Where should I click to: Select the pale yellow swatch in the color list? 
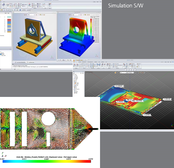click(x=9, y=28)
